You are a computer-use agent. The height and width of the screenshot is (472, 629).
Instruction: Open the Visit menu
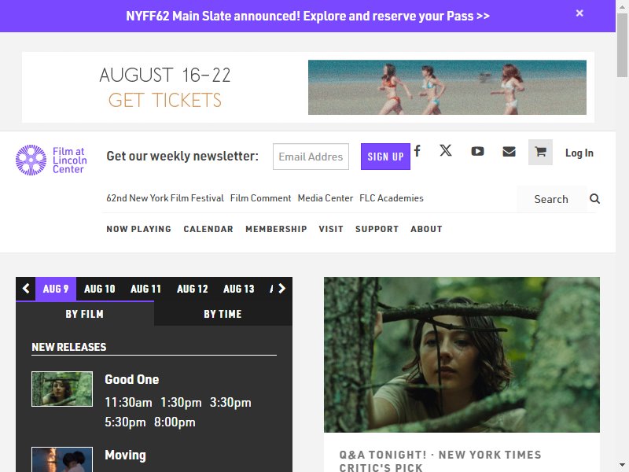pyautogui.click(x=331, y=229)
